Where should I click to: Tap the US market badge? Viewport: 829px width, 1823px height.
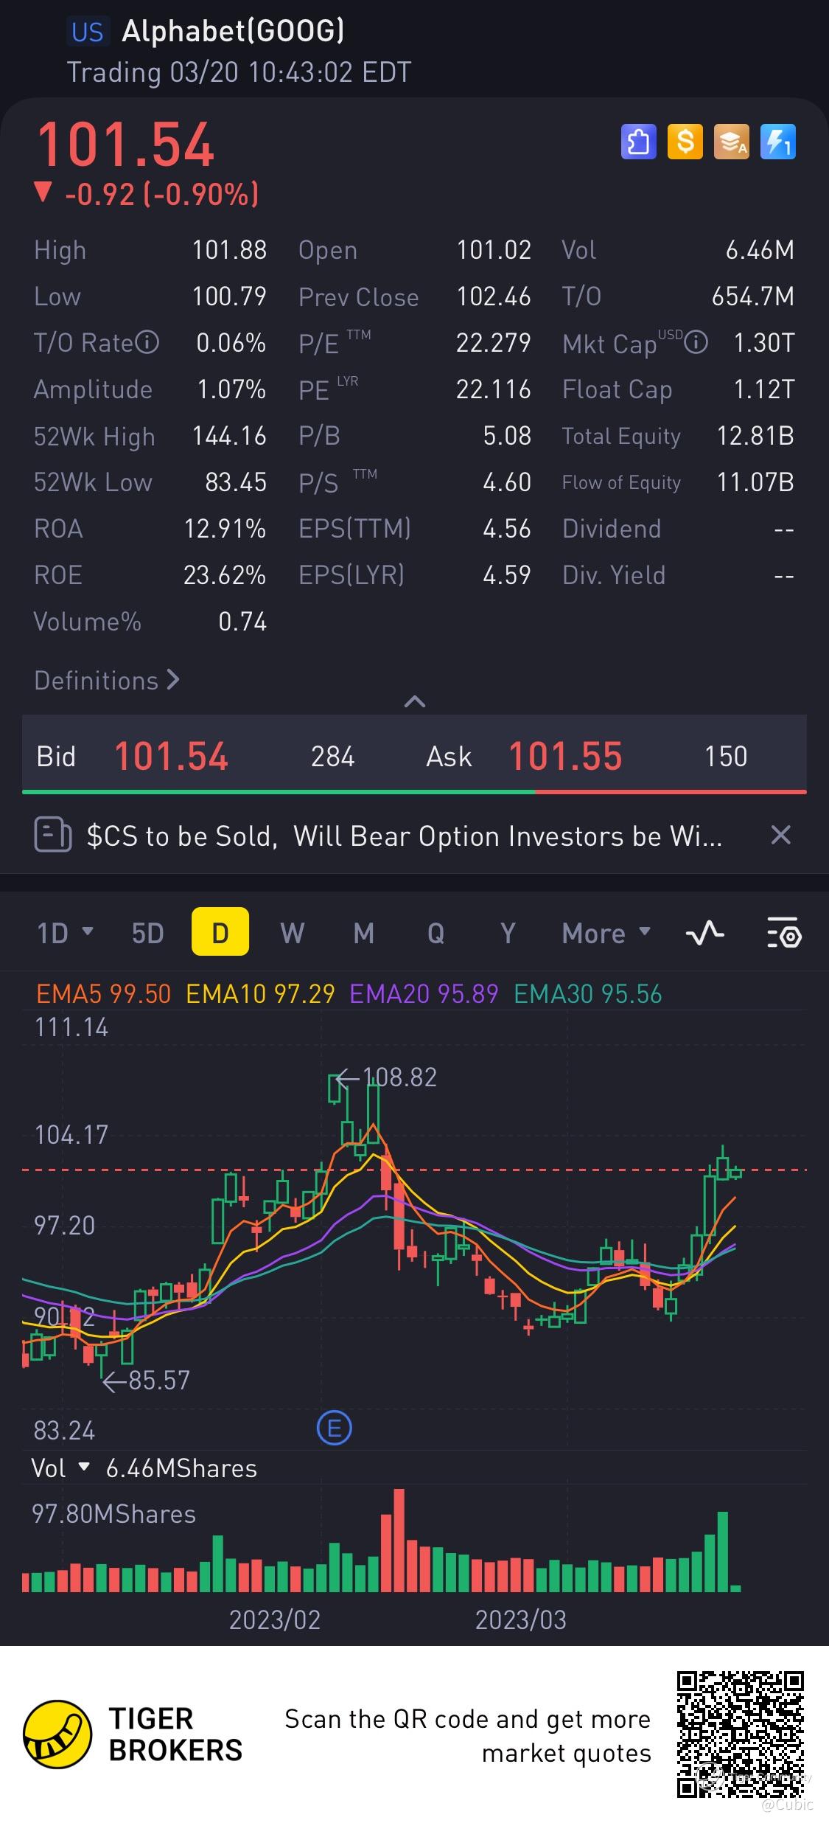click(88, 32)
